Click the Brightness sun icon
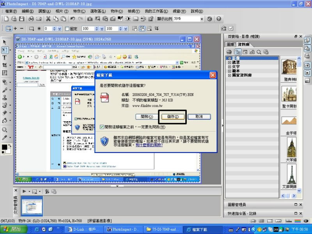This screenshot has width=312, height=234. 128,19
